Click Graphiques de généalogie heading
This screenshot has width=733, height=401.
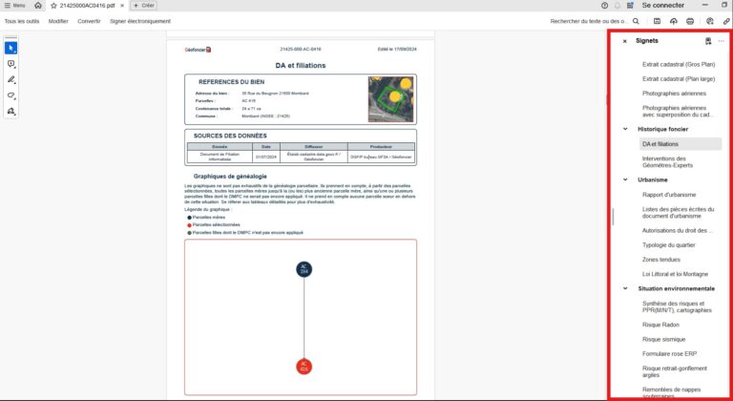[x=230, y=177]
